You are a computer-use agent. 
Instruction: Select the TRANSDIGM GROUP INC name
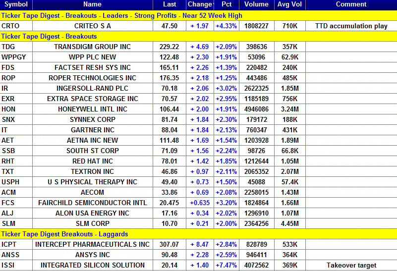92,47
